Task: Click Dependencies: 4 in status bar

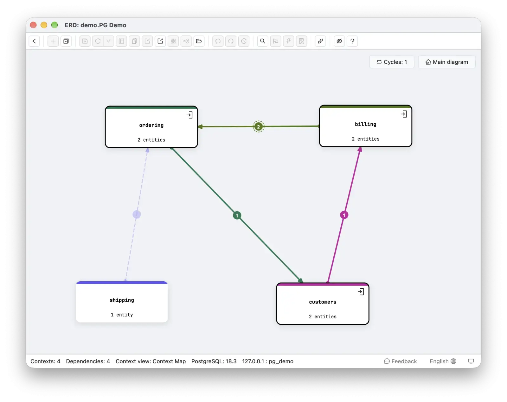Action: 88,361
